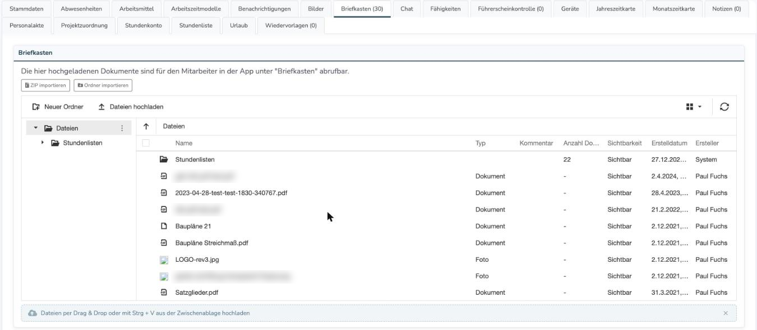Select the Baupläne 21 file row

(x=437, y=226)
